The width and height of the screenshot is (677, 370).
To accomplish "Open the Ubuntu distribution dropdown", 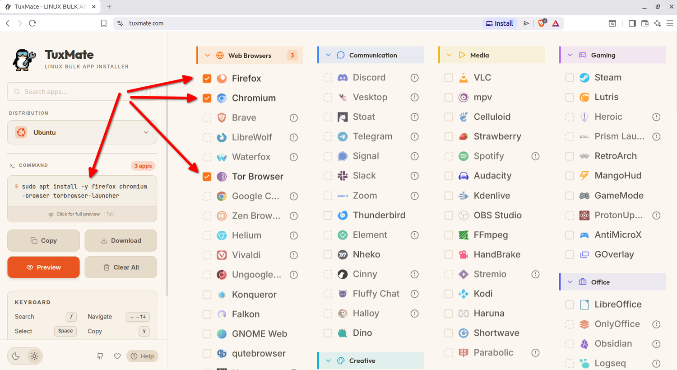I will point(82,132).
